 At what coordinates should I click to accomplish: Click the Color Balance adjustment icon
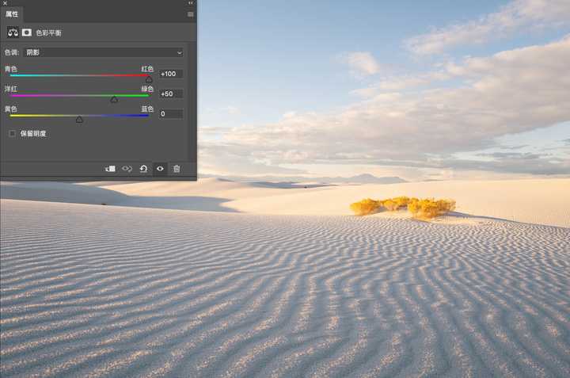pyautogui.click(x=13, y=32)
